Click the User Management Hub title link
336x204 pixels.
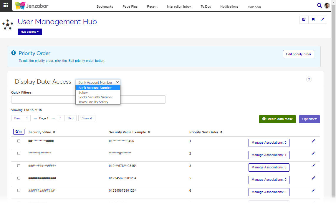[57, 21]
